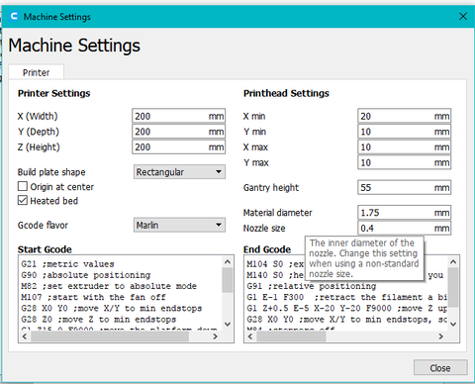Click the Cura logo icon in title bar

click(14, 16)
